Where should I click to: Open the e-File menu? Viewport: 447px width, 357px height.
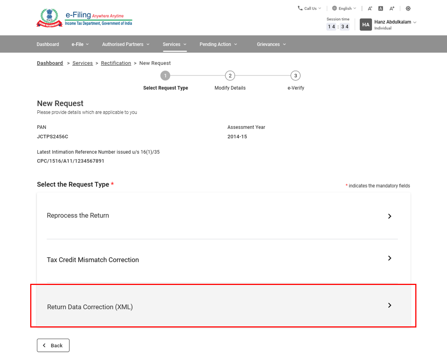coord(80,44)
